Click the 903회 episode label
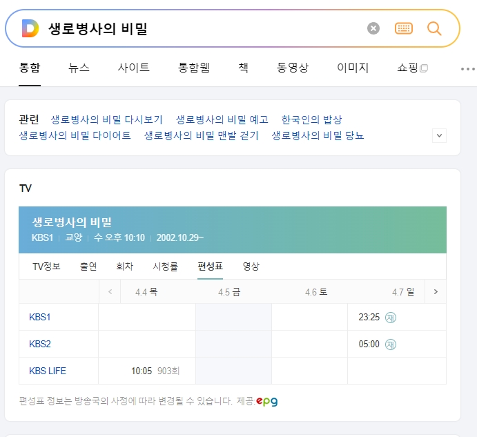The height and width of the screenshot is (437, 477). pyautogui.click(x=168, y=371)
